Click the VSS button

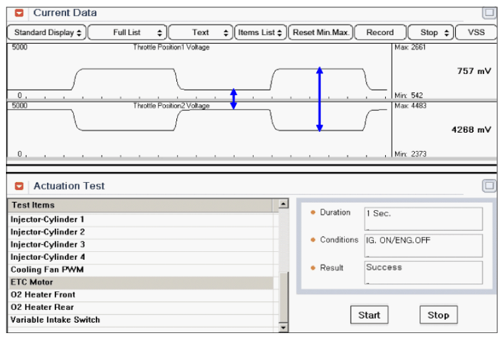coord(476,32)
